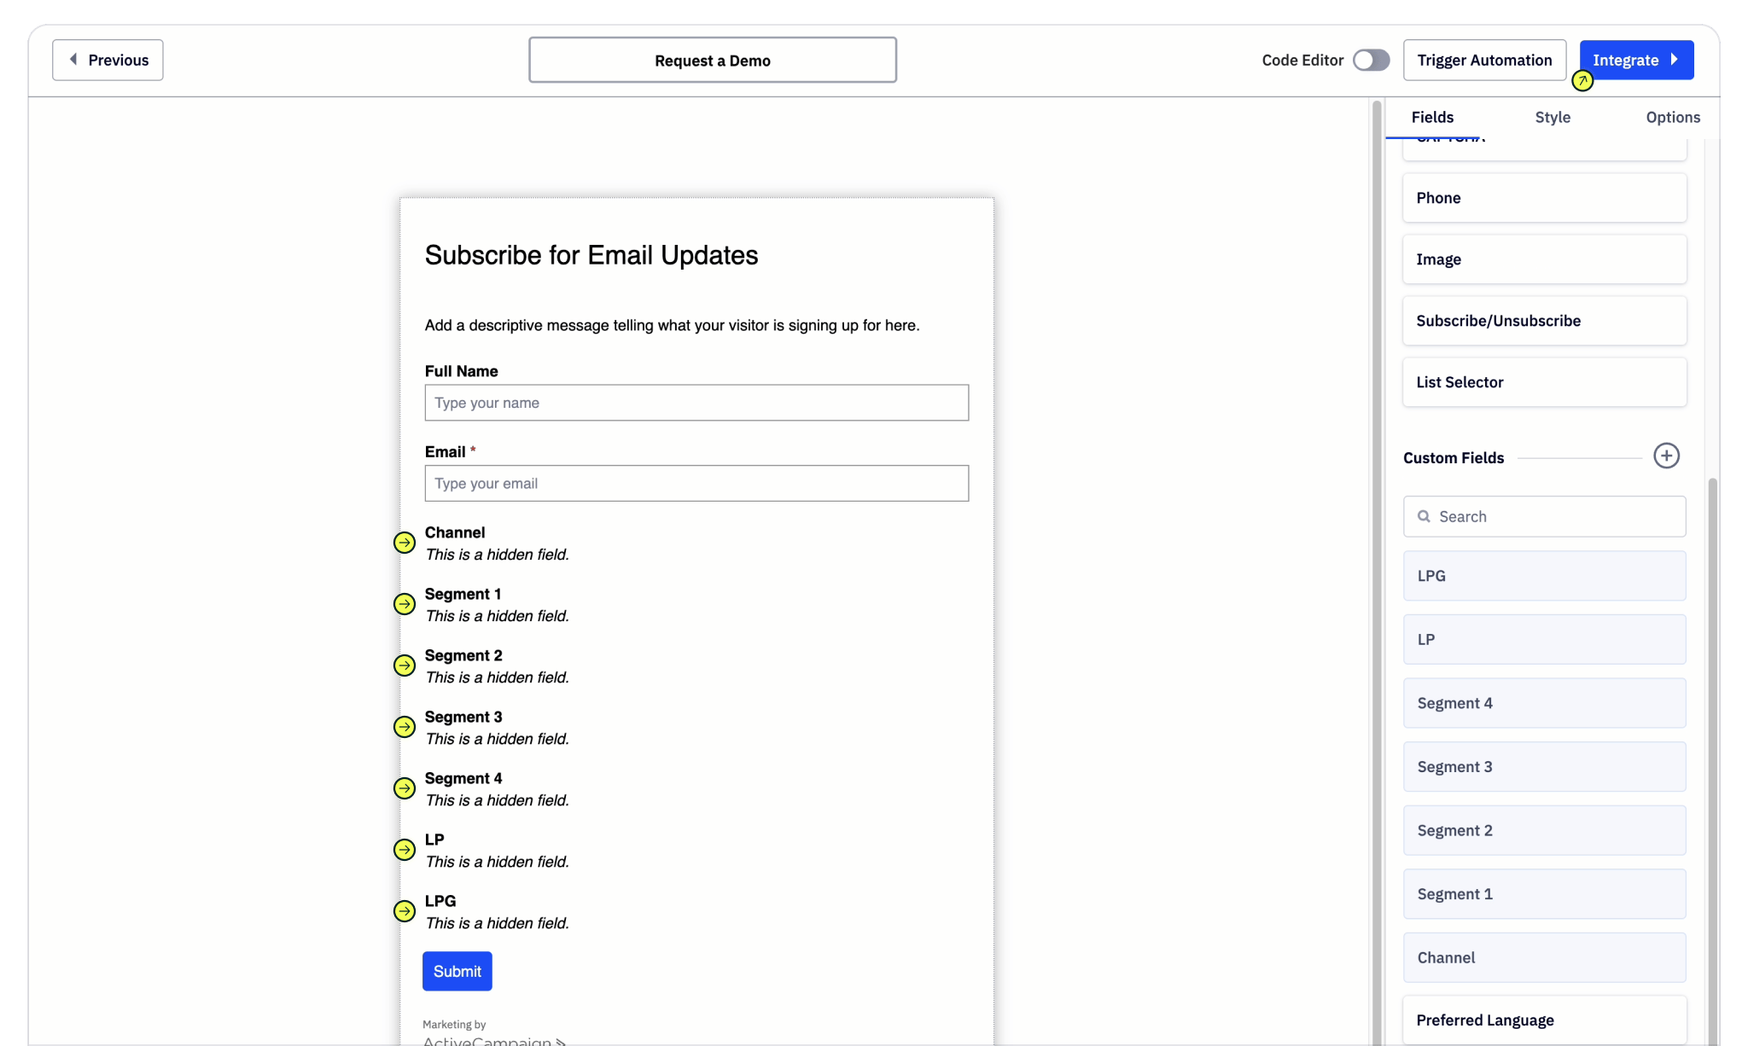This screenshot has width=1748, height=1046.
Task: Add a new custom field with plus icon
Action: (x=1666, y=456)
